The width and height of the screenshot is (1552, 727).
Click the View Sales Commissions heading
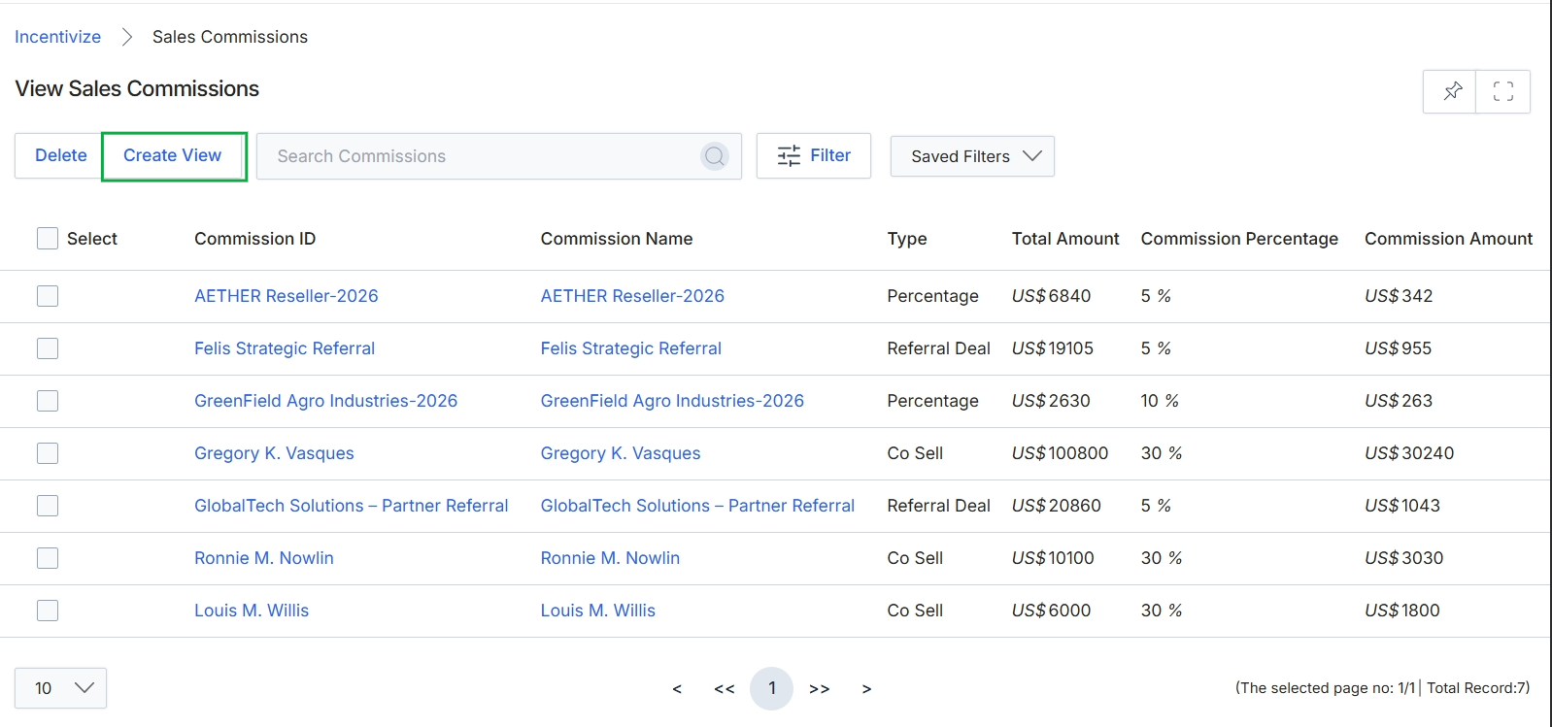[x=137, y=88]
